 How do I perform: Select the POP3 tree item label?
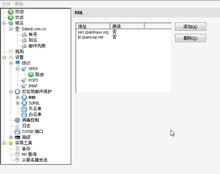click(x=33, y=80)
